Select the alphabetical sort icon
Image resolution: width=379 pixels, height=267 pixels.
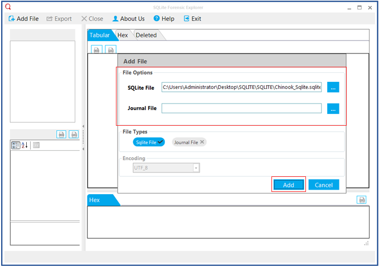tap(25, 145)
